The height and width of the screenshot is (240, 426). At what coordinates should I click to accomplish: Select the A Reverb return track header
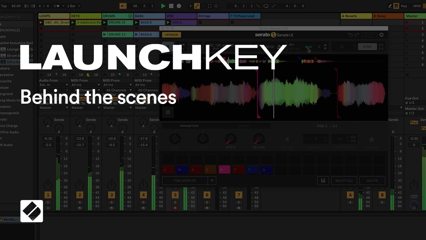[356, 16]
